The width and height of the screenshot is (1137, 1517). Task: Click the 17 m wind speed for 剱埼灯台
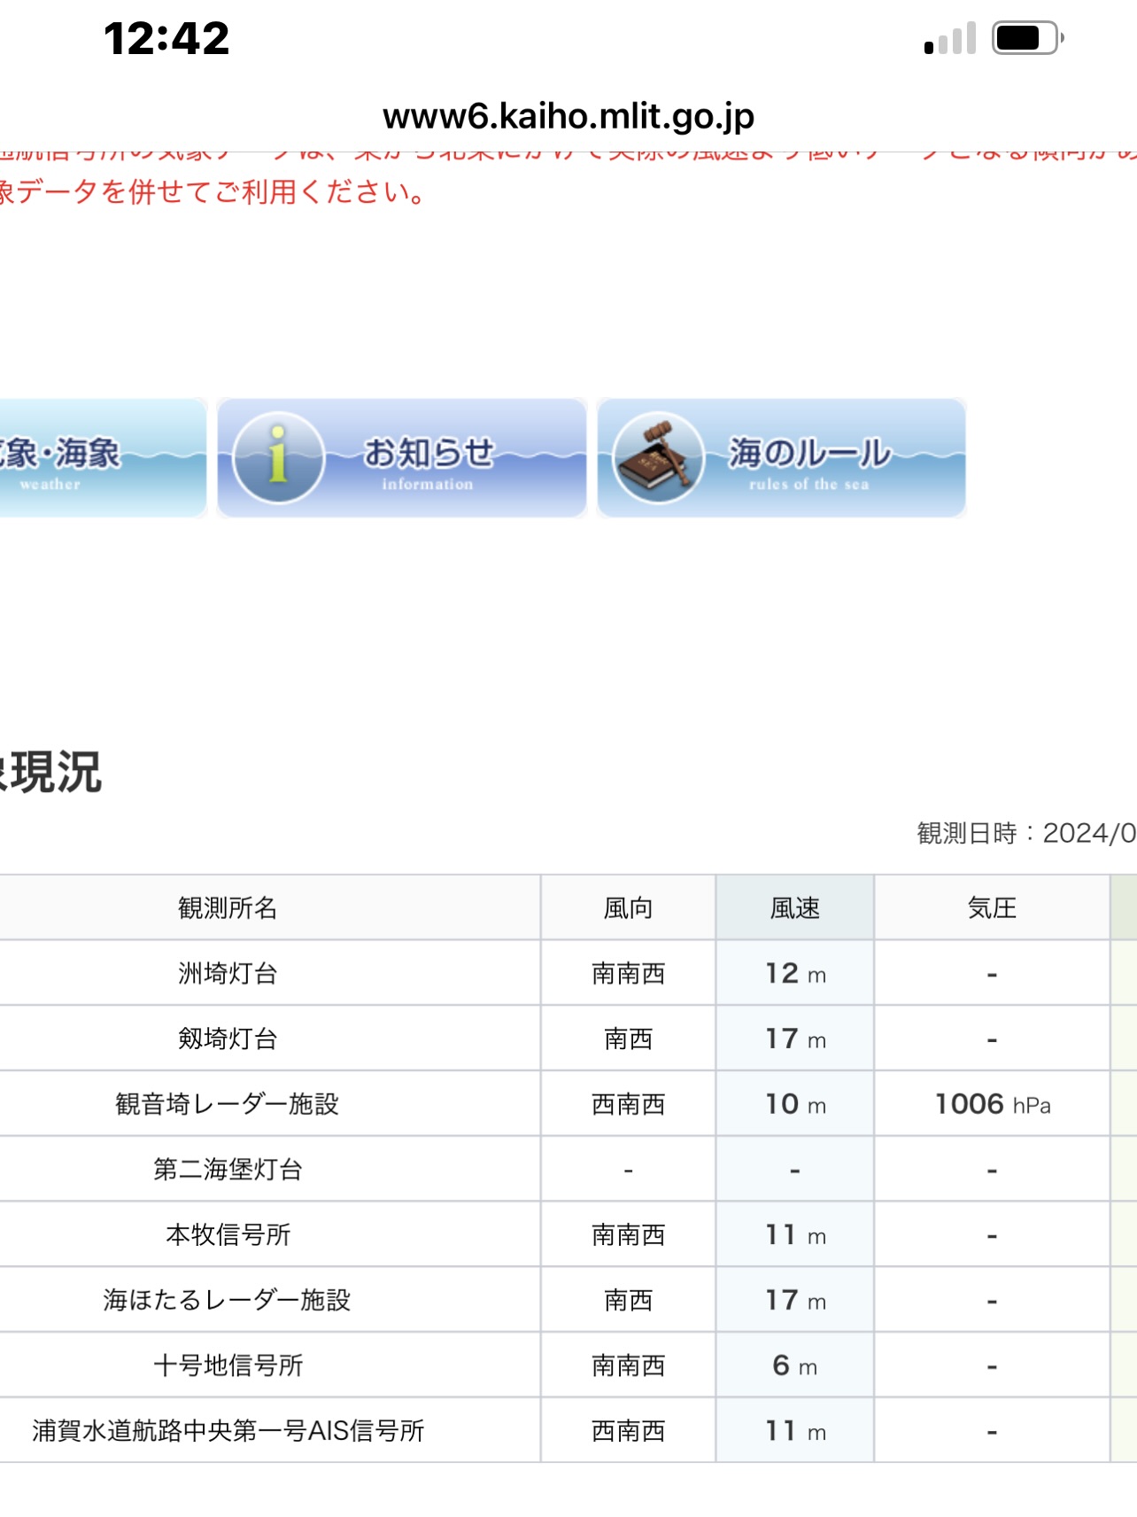click(x=795, y=1039)
